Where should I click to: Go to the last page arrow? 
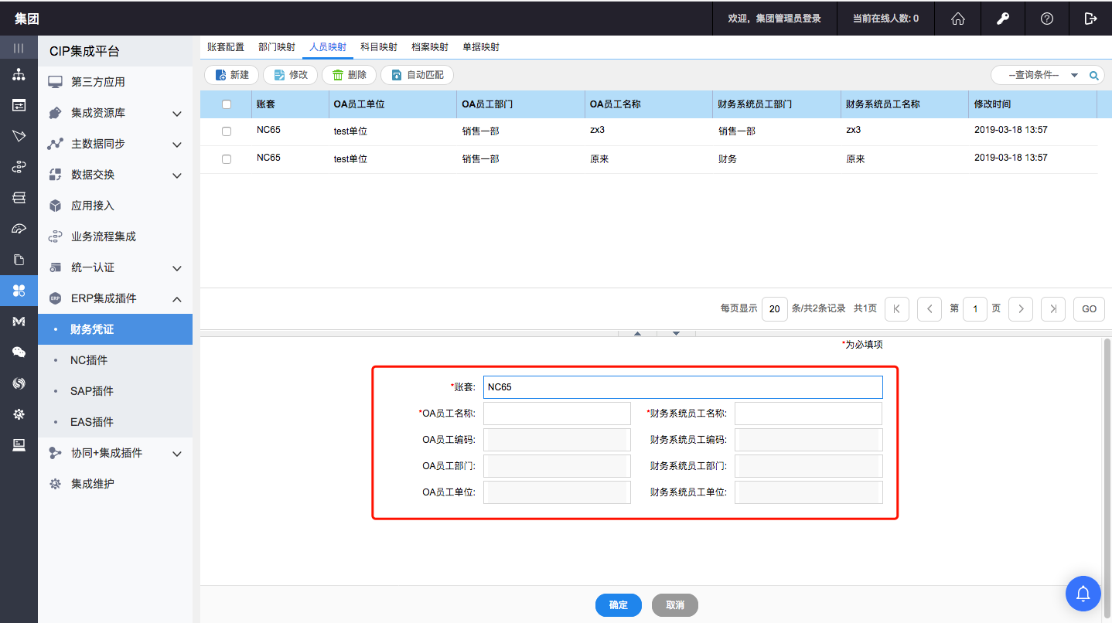tap(1052, 308)
